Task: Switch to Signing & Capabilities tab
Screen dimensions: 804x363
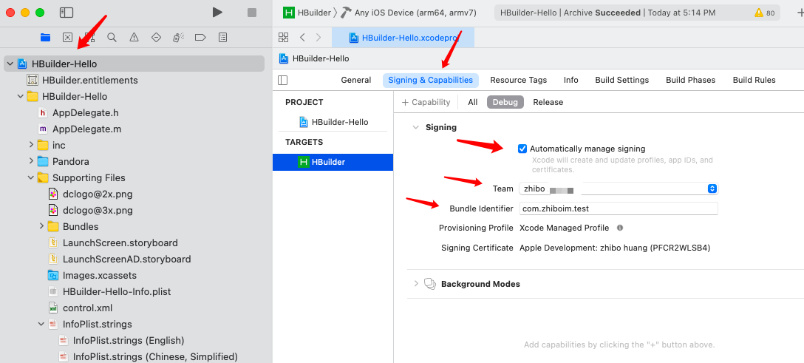Action: tap(431, 80)
